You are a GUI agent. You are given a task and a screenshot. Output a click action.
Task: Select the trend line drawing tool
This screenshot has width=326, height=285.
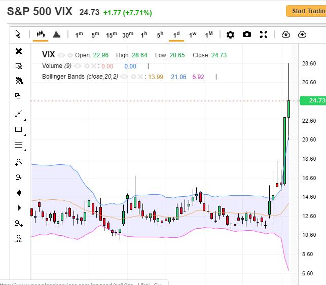(x=18, y=114)
